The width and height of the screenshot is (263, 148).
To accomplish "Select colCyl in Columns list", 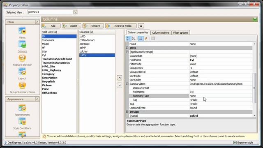I will click(x=97, y=55).
